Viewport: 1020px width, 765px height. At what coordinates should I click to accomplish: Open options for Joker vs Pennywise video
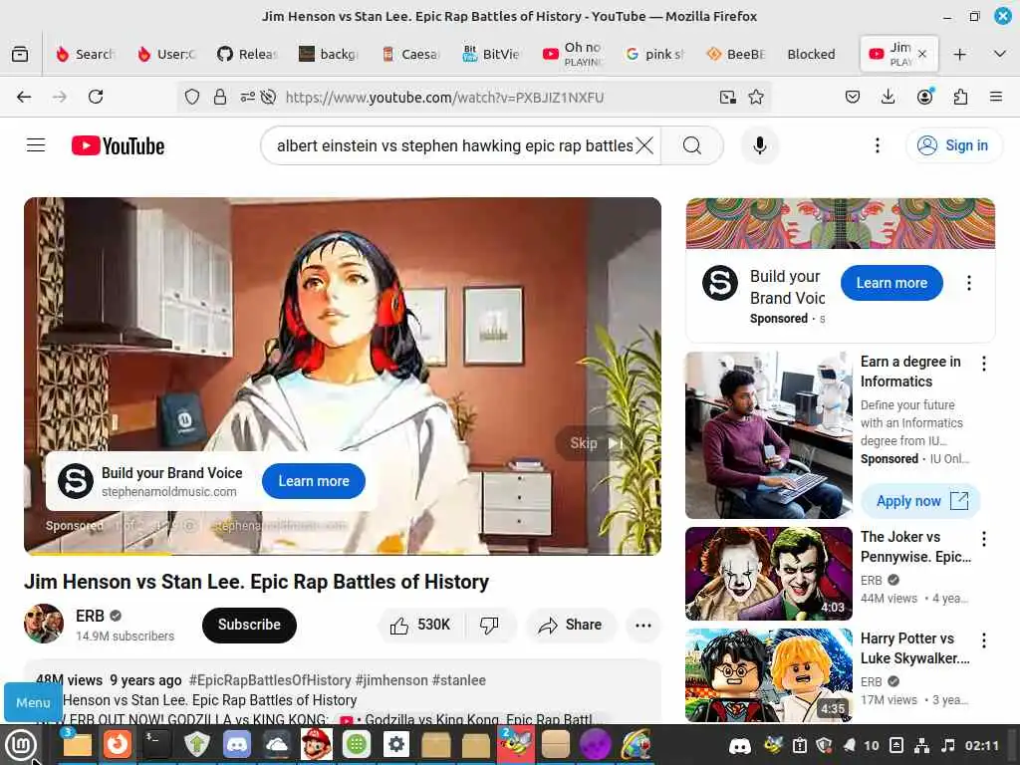983,539
